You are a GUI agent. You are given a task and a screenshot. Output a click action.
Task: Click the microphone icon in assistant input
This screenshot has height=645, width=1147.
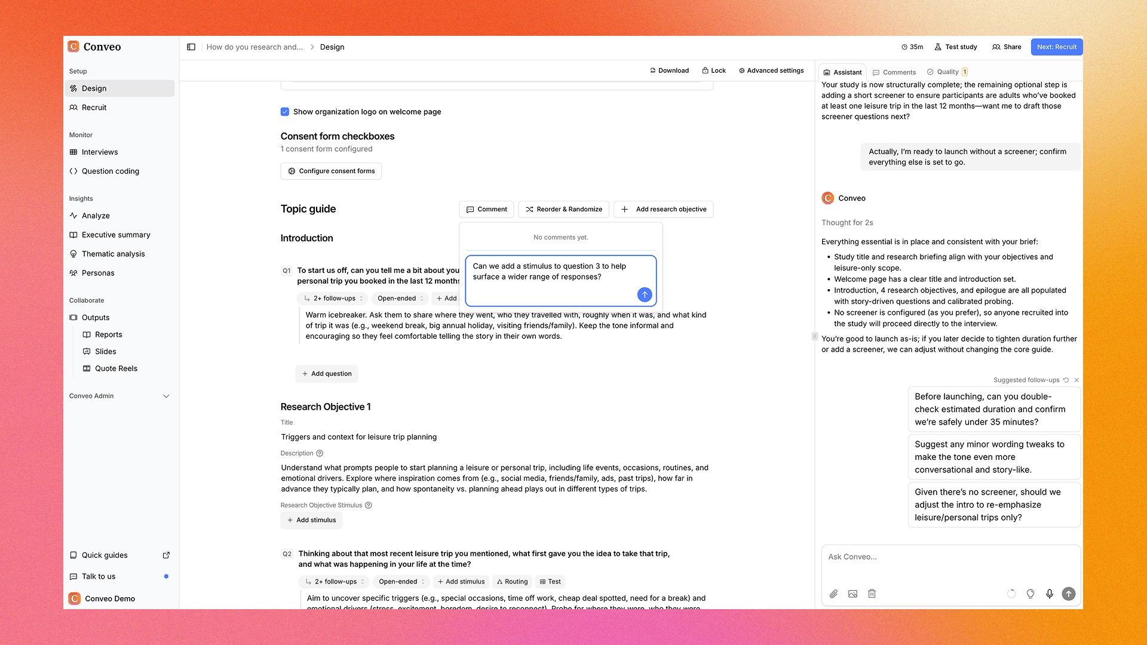(1050, 594)
